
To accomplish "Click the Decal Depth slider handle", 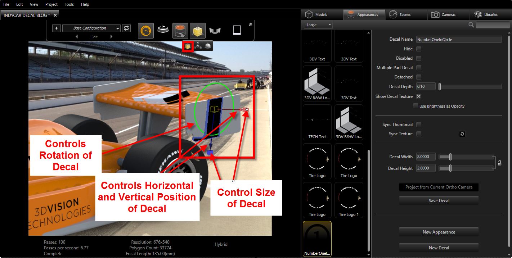I will click(440, 87).
